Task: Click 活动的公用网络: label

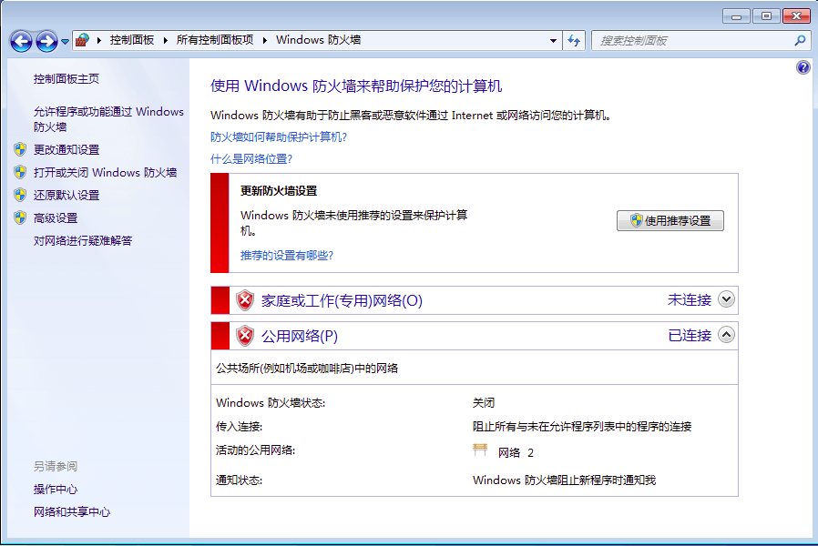Action: pyautogui.click(x=256, y=450)
